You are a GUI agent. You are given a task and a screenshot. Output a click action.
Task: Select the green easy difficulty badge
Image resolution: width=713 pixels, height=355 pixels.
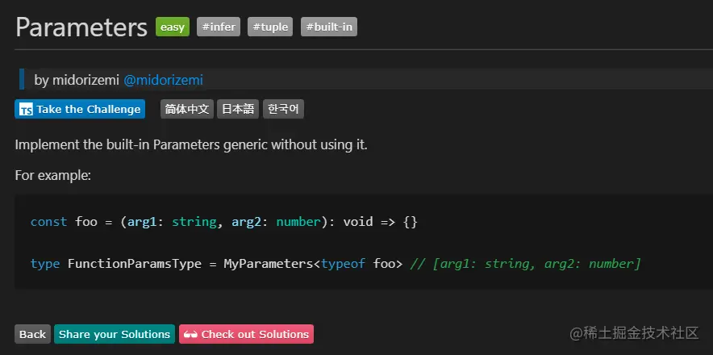[173, 27]
